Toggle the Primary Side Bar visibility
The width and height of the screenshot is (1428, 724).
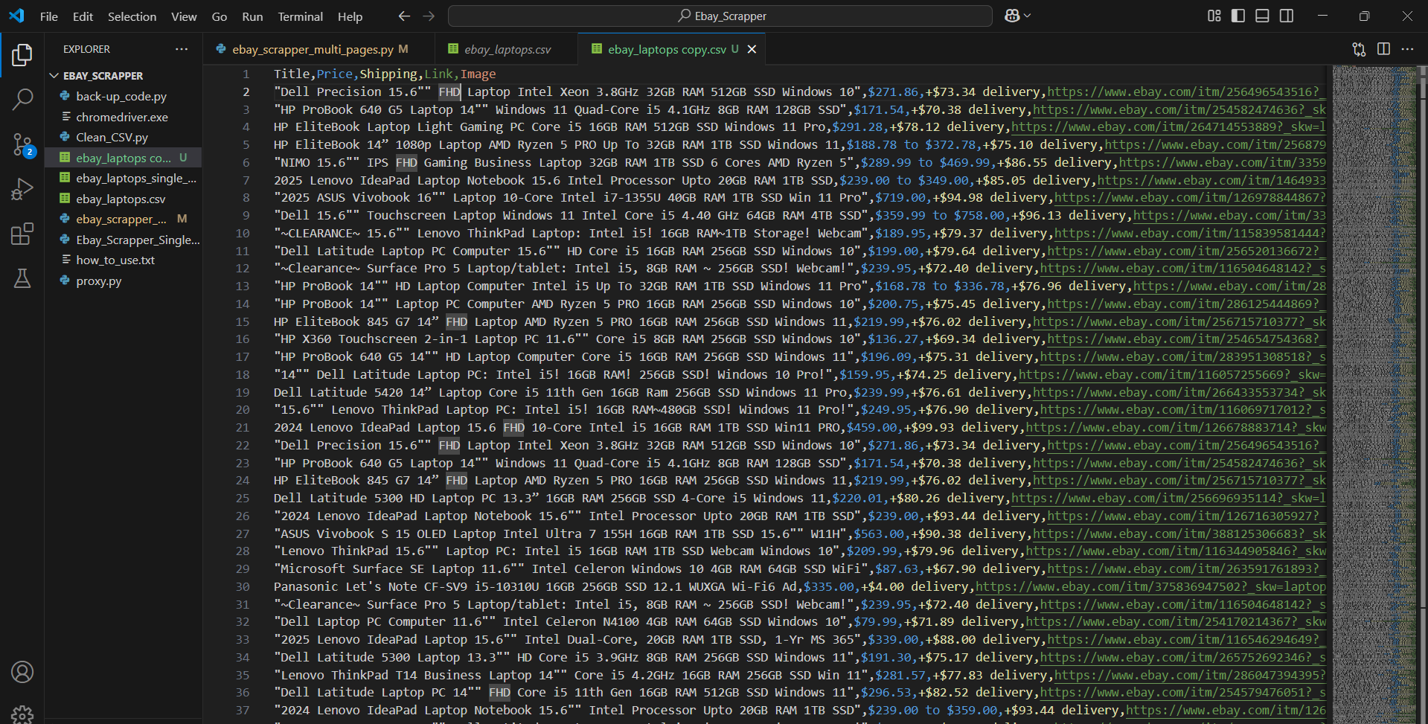tap(1238, 16)
